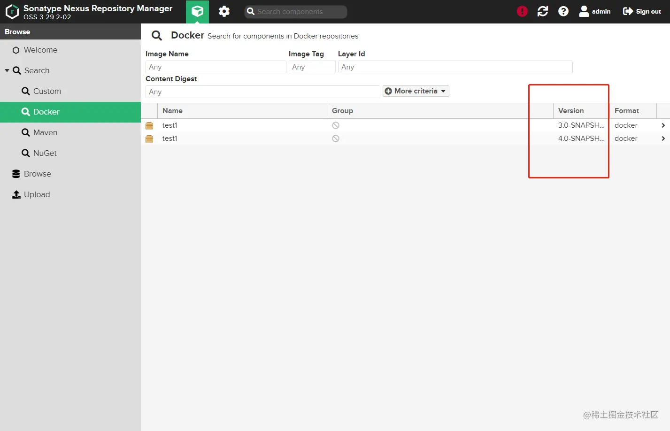Open the Upload page in the sidebar

coord(70,194)
